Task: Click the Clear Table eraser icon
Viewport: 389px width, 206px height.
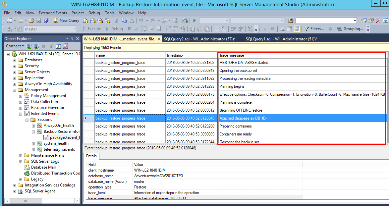Action: tap(282, 29)
